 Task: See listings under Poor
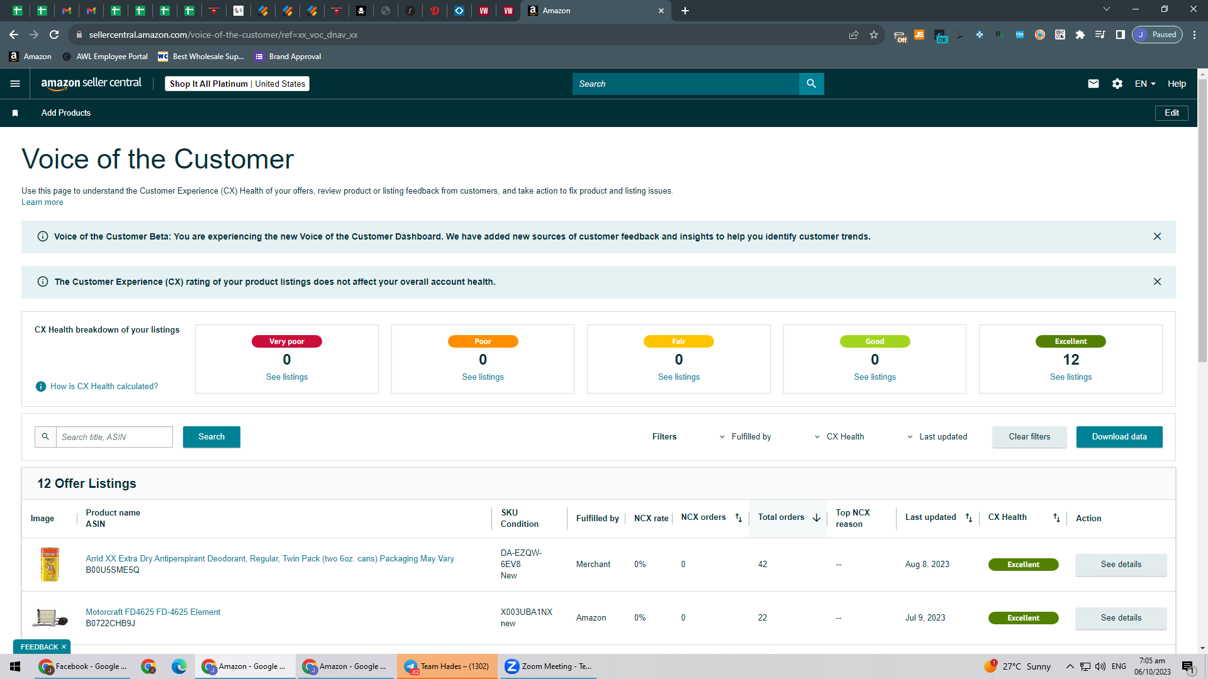[483, 377]
